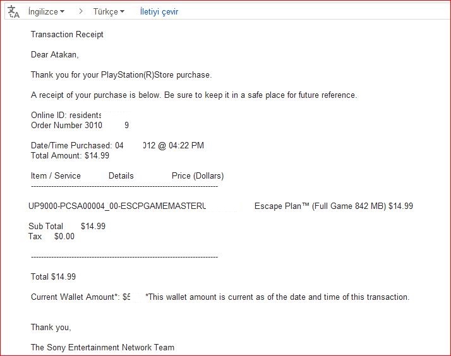
Task: Click the 'A receipt of your purchase' sentence
Action: [x=194, y=95]
